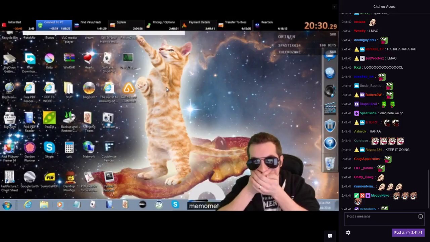Open chat settings gear
Image resolution: width=430 pixels, height=242 pixels.
[348, 233]
